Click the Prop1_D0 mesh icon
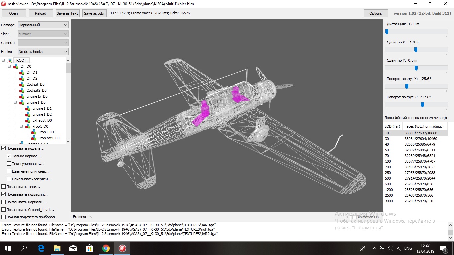This screenshot has width=454, height=255. tap(28, 126)
